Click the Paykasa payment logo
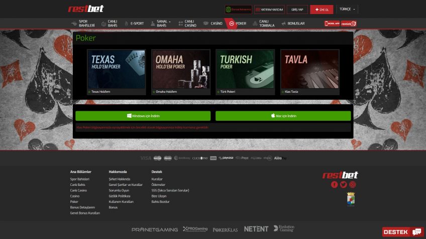 point(226,158)
